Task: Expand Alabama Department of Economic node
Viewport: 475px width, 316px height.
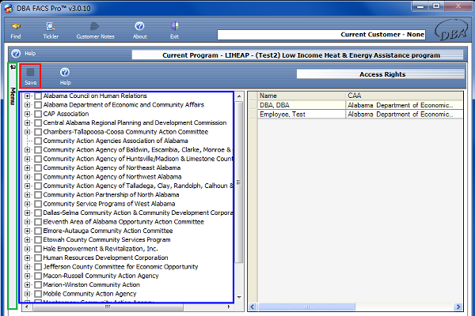Action: [28, 105]
